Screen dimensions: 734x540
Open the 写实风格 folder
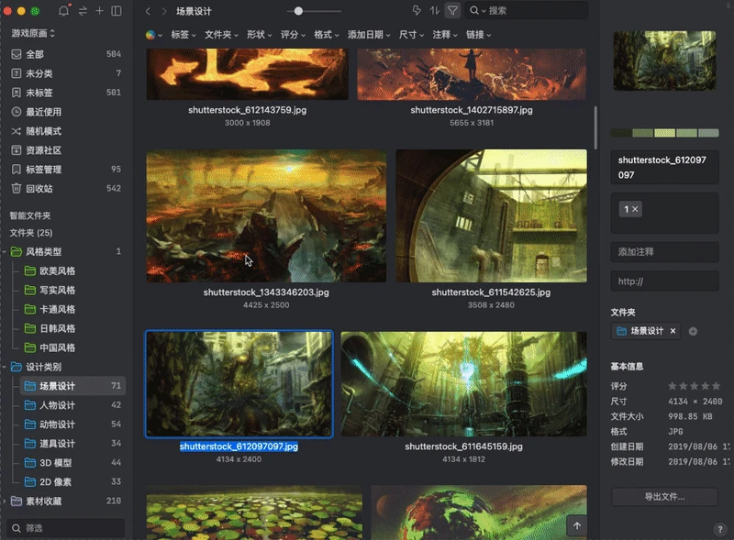73,290
